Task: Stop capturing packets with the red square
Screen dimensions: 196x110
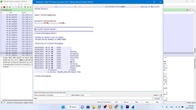Action: (4, 7)
